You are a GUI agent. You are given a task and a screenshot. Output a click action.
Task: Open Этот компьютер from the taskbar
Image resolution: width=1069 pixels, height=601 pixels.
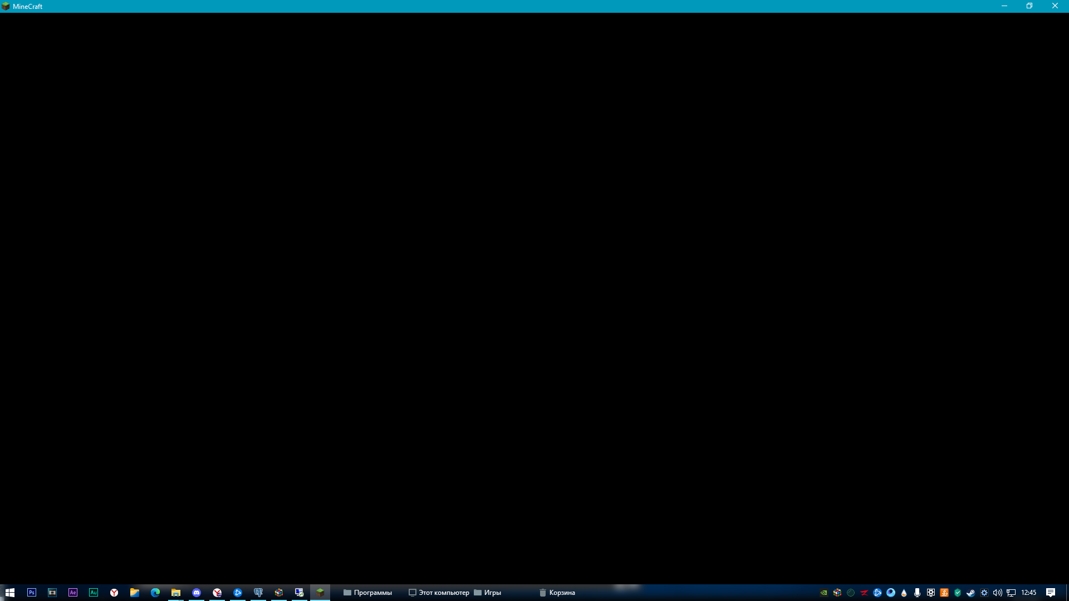tap(440, 593)
